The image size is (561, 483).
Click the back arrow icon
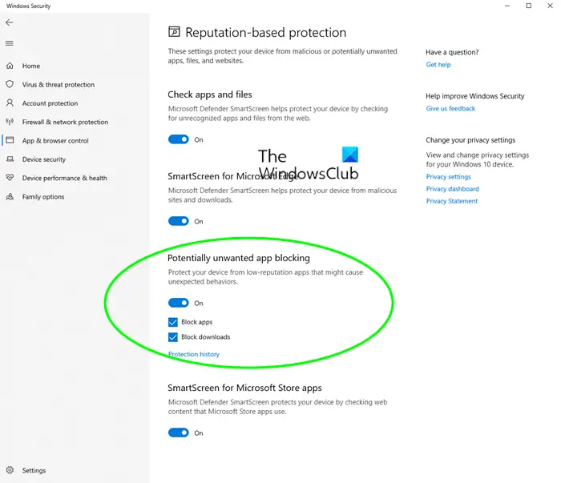[10, 22]
